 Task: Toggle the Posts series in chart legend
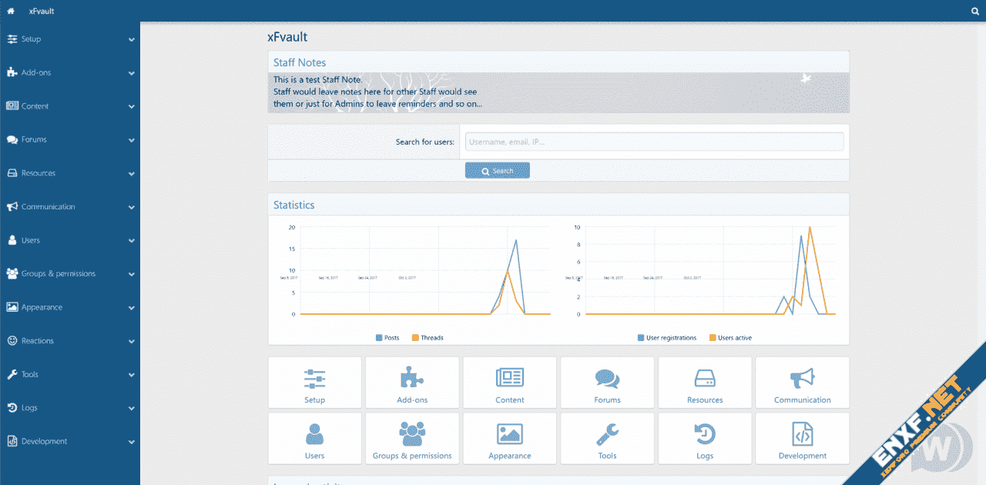(x=387, y=338)
